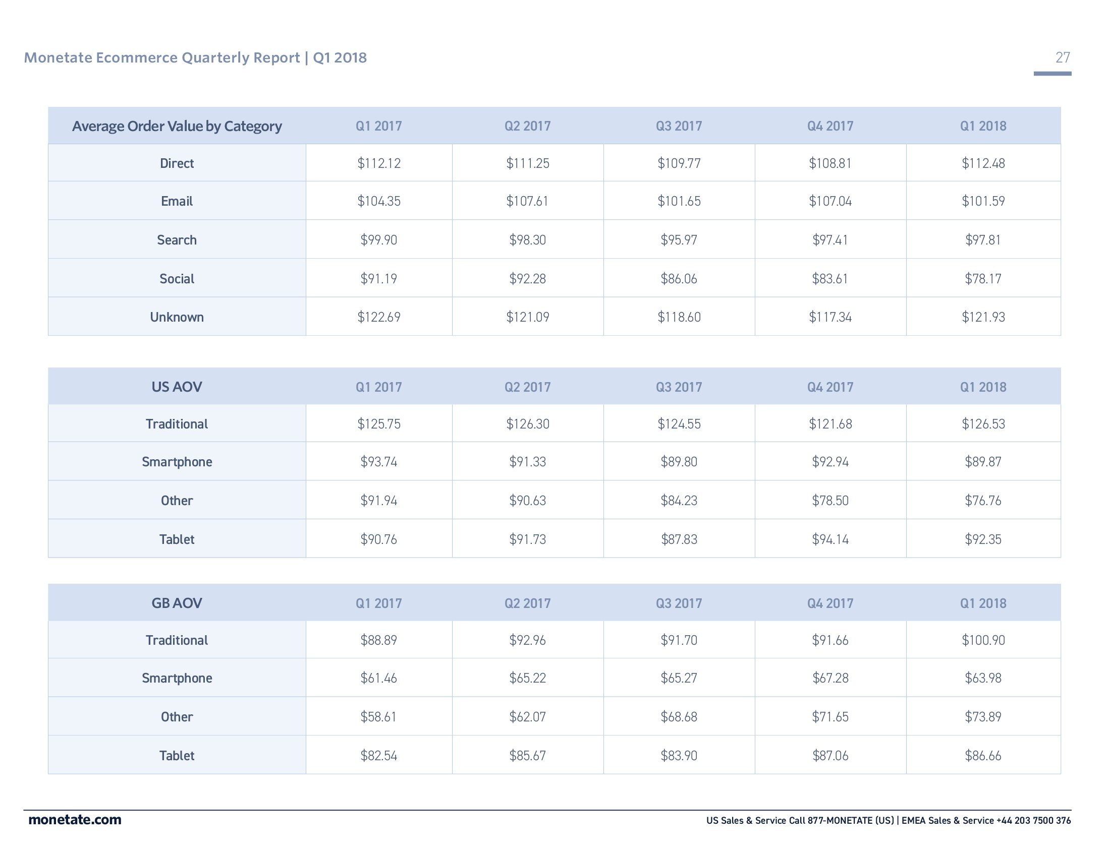Click the $126.53 US Traditional value
This screenshot has height=857, width=1110.
pyautogui.click(x=983, y=424)
